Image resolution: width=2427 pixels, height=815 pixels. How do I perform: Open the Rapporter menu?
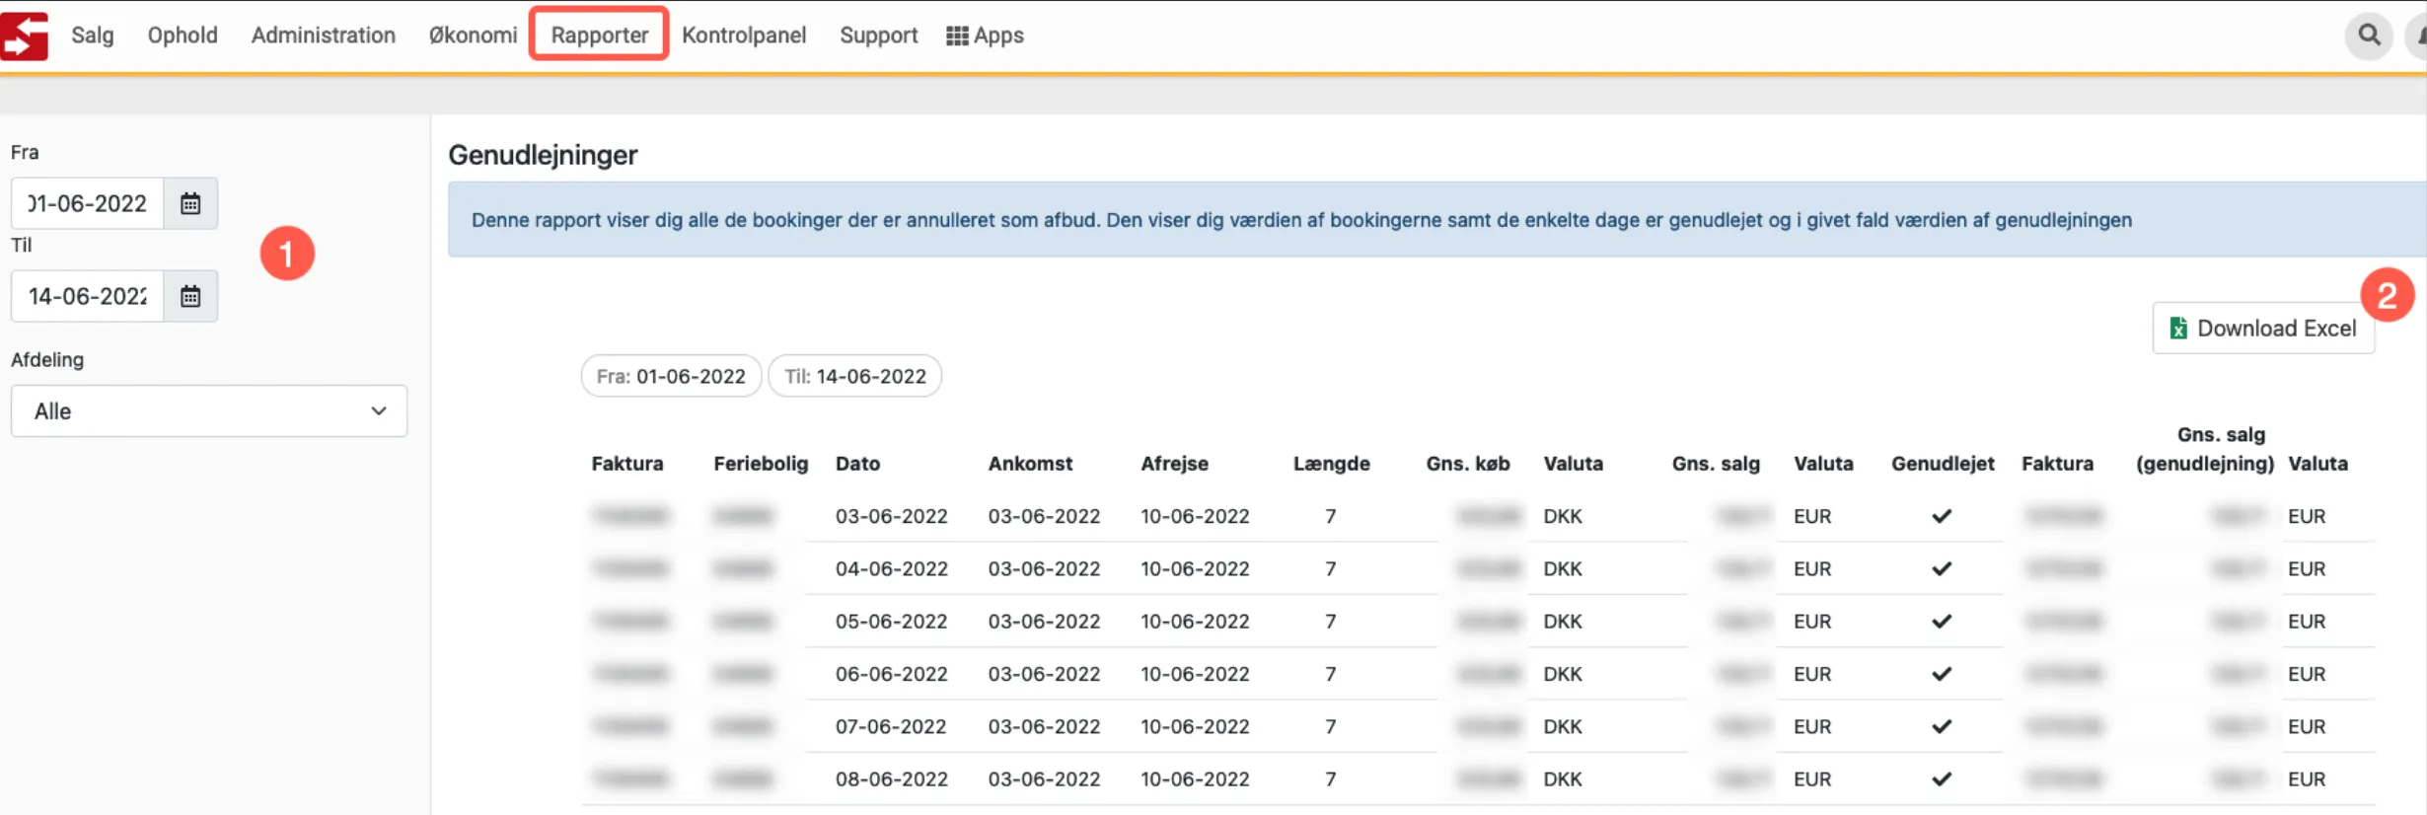click(599, 36)
